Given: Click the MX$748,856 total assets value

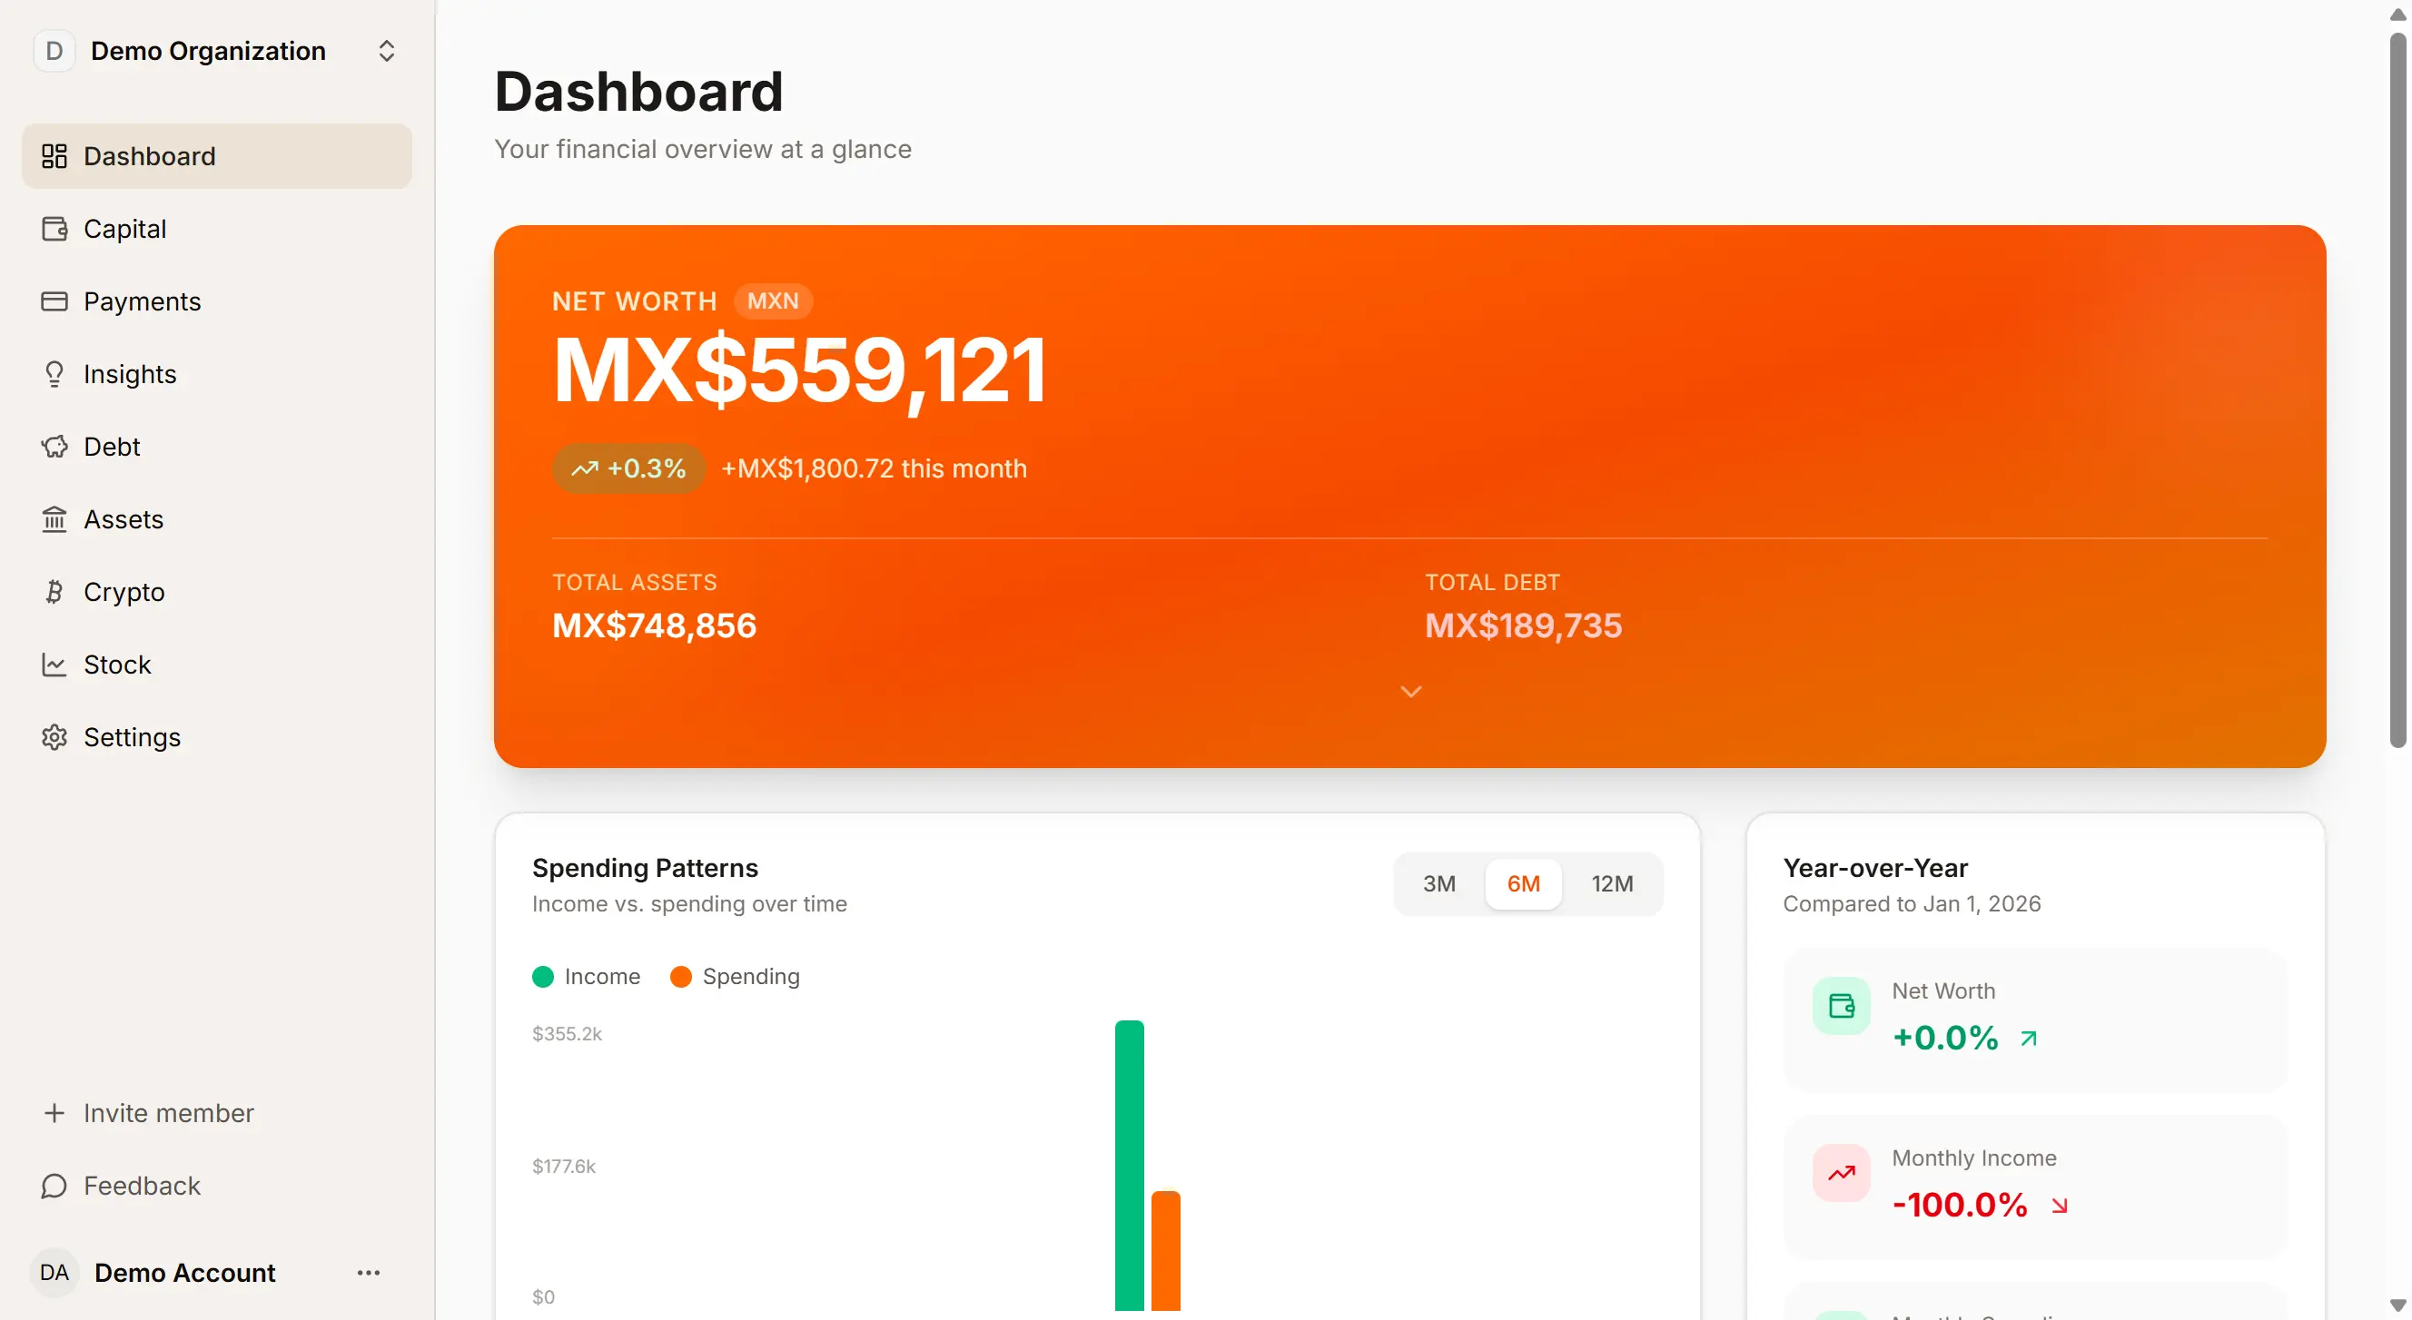Looking at the screenshot, I should 655,626.
